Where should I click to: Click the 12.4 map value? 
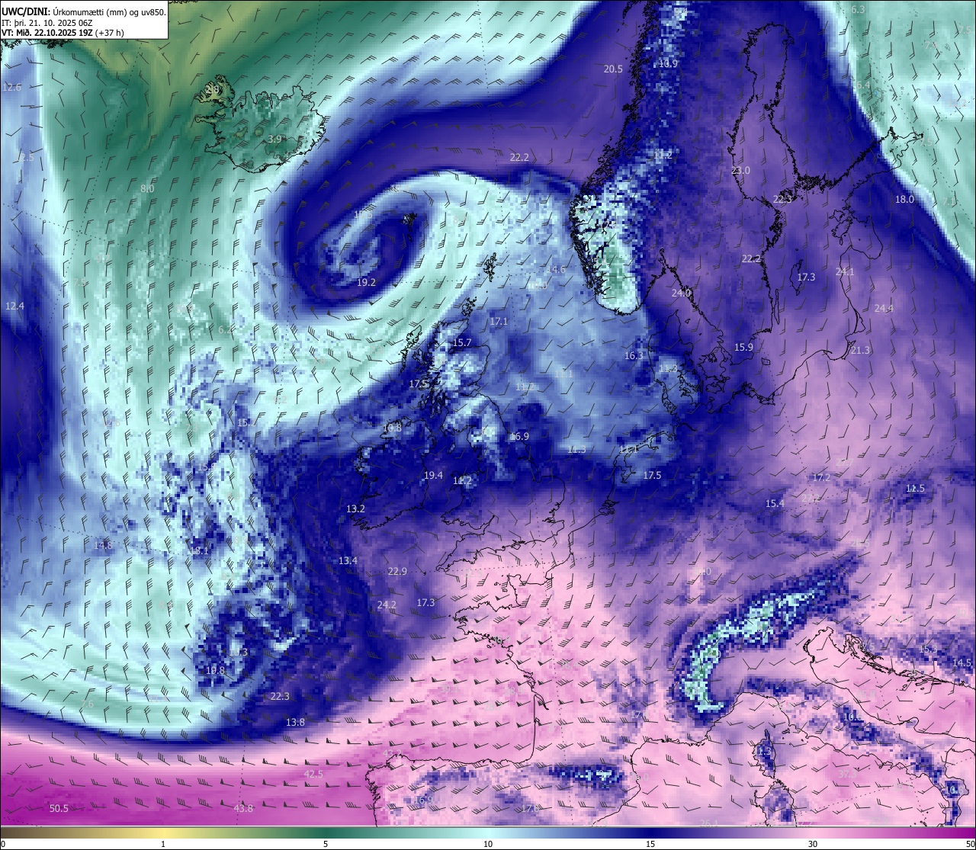(x=14, y=306)
